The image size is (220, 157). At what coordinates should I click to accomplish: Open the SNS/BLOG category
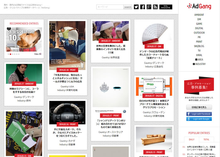[199, 46]
